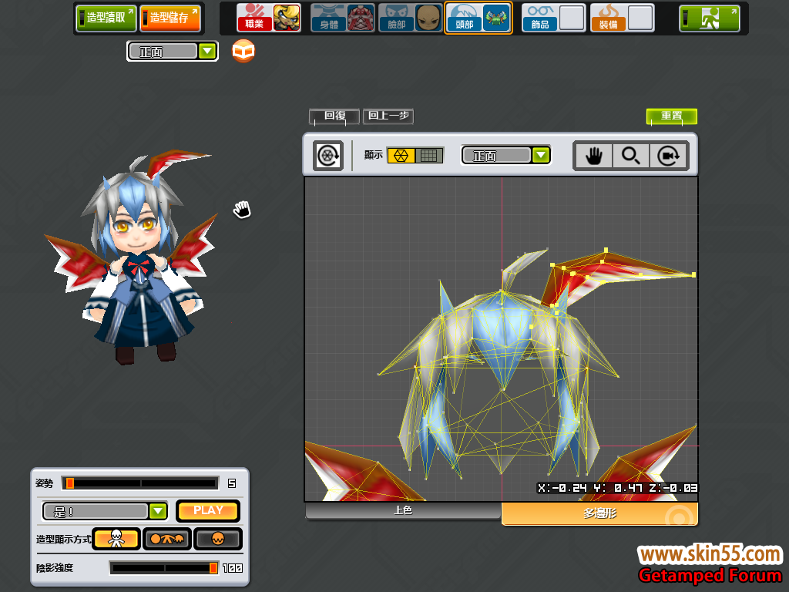Click the 顯示 display label

tap(374, 155)
